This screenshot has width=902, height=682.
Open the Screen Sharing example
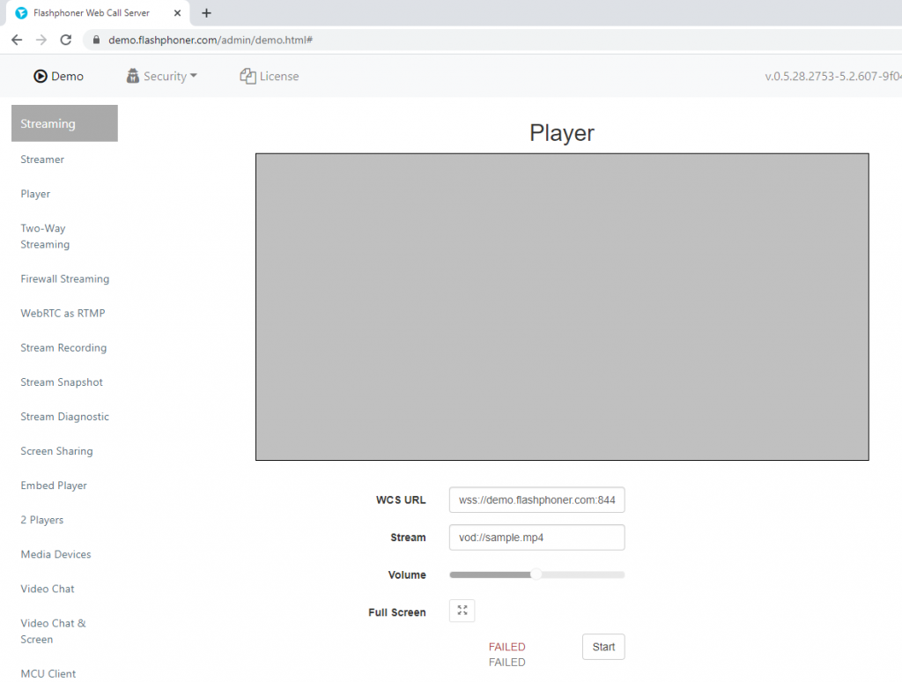point(57,451)
